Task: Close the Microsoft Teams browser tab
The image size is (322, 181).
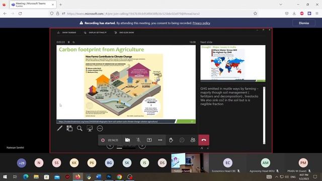Action: click(53, 5)
